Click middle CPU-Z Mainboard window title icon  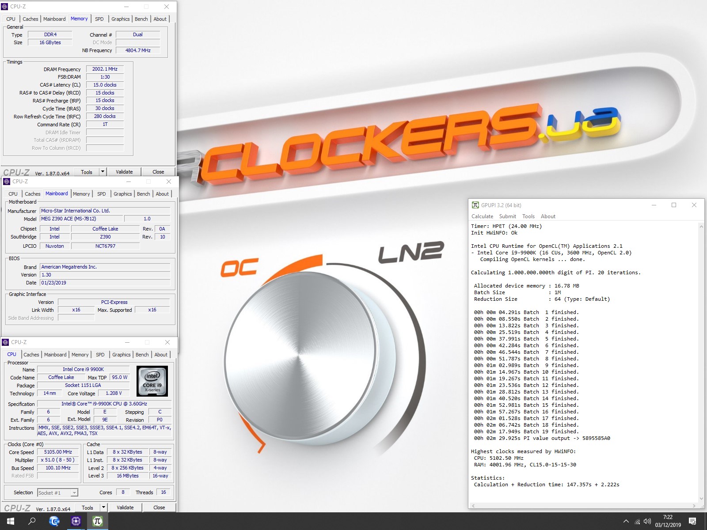click(x=7, y=182)
